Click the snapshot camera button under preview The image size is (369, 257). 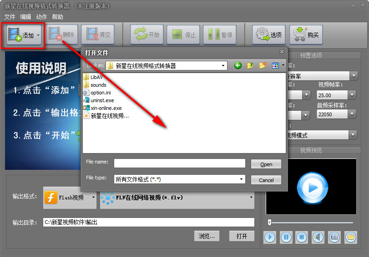coord(334,237)
